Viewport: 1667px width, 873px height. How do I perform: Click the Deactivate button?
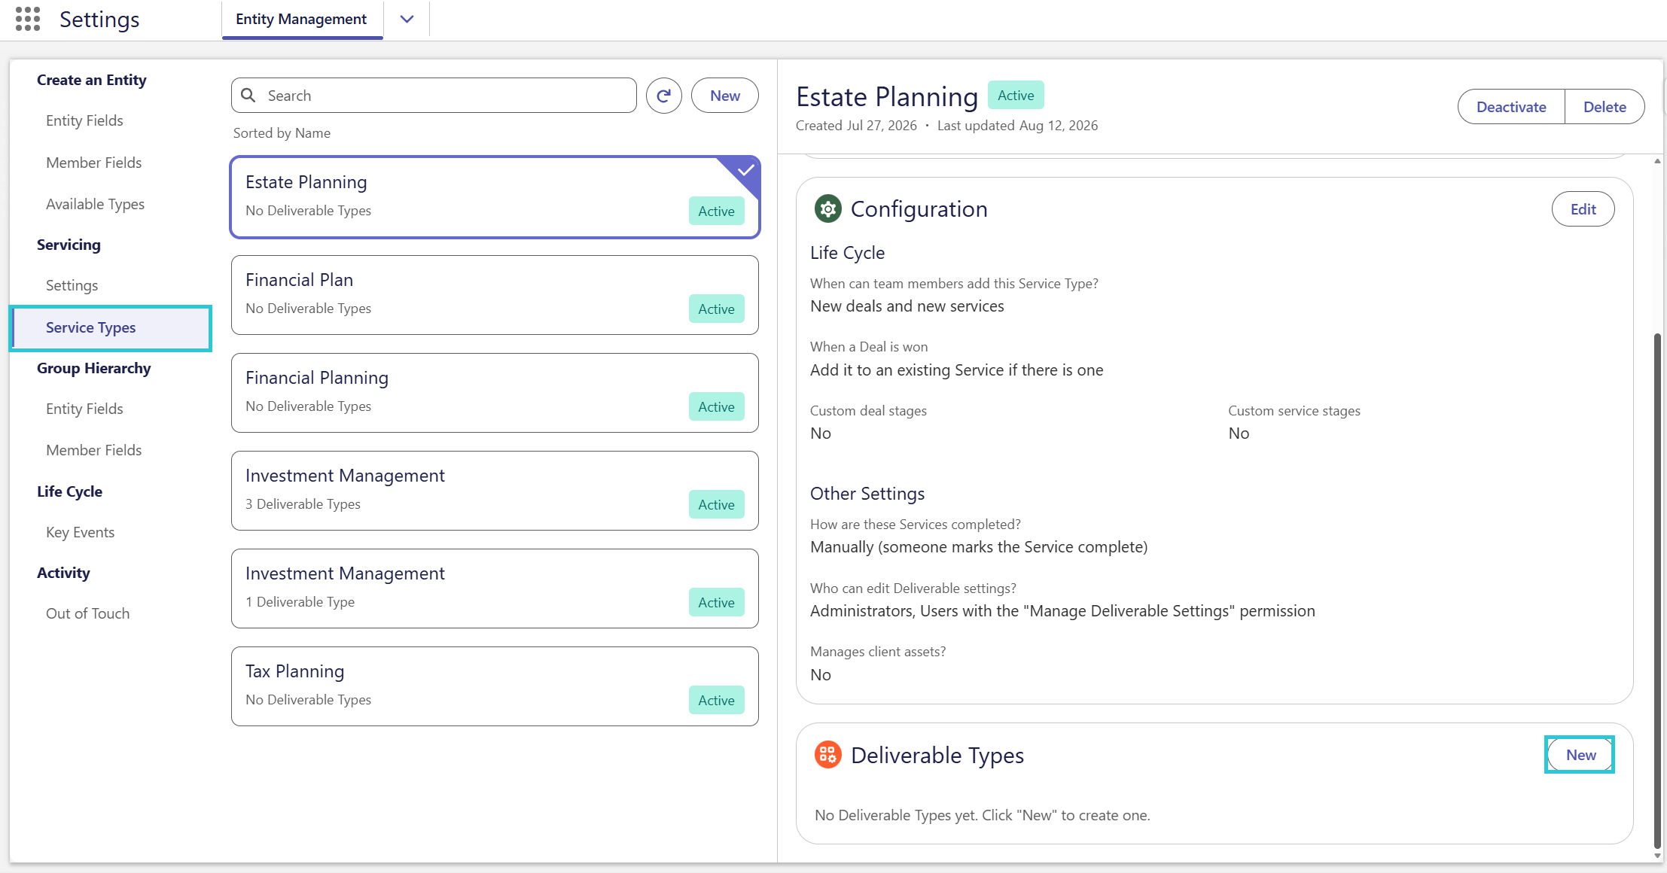point(1511,107)
